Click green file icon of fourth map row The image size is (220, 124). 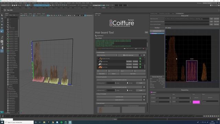pos(140,67)
